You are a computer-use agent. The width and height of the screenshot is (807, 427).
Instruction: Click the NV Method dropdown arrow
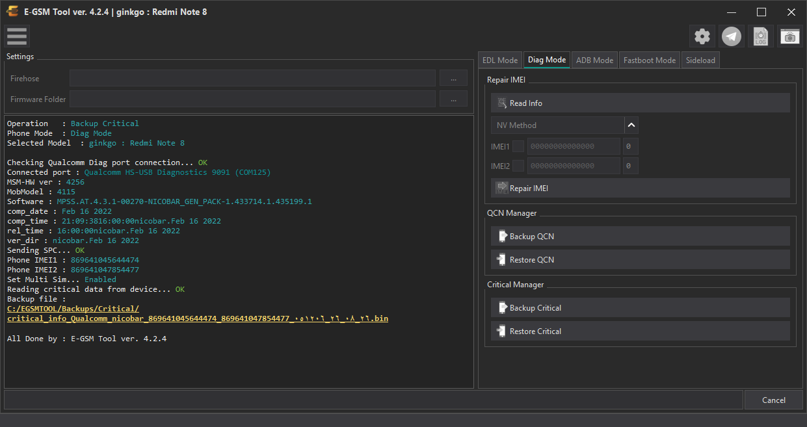tap(631, 125)
